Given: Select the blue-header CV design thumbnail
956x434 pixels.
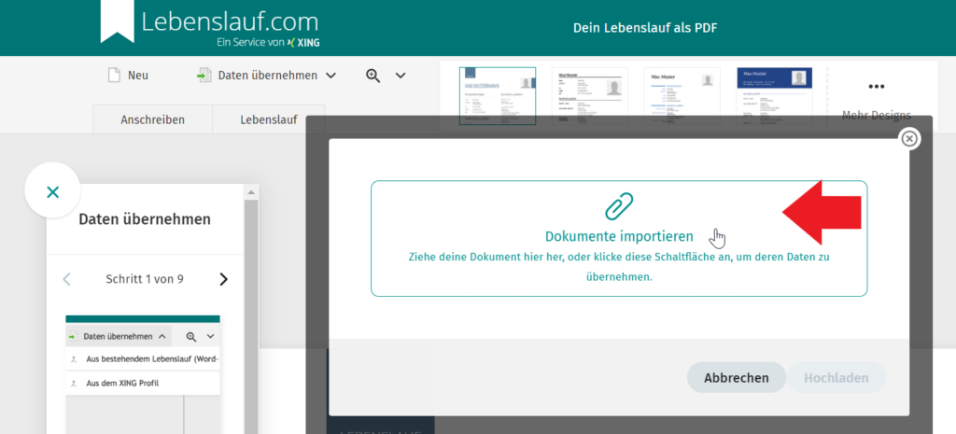Looking at the screenshot, I should click(774, 96).
